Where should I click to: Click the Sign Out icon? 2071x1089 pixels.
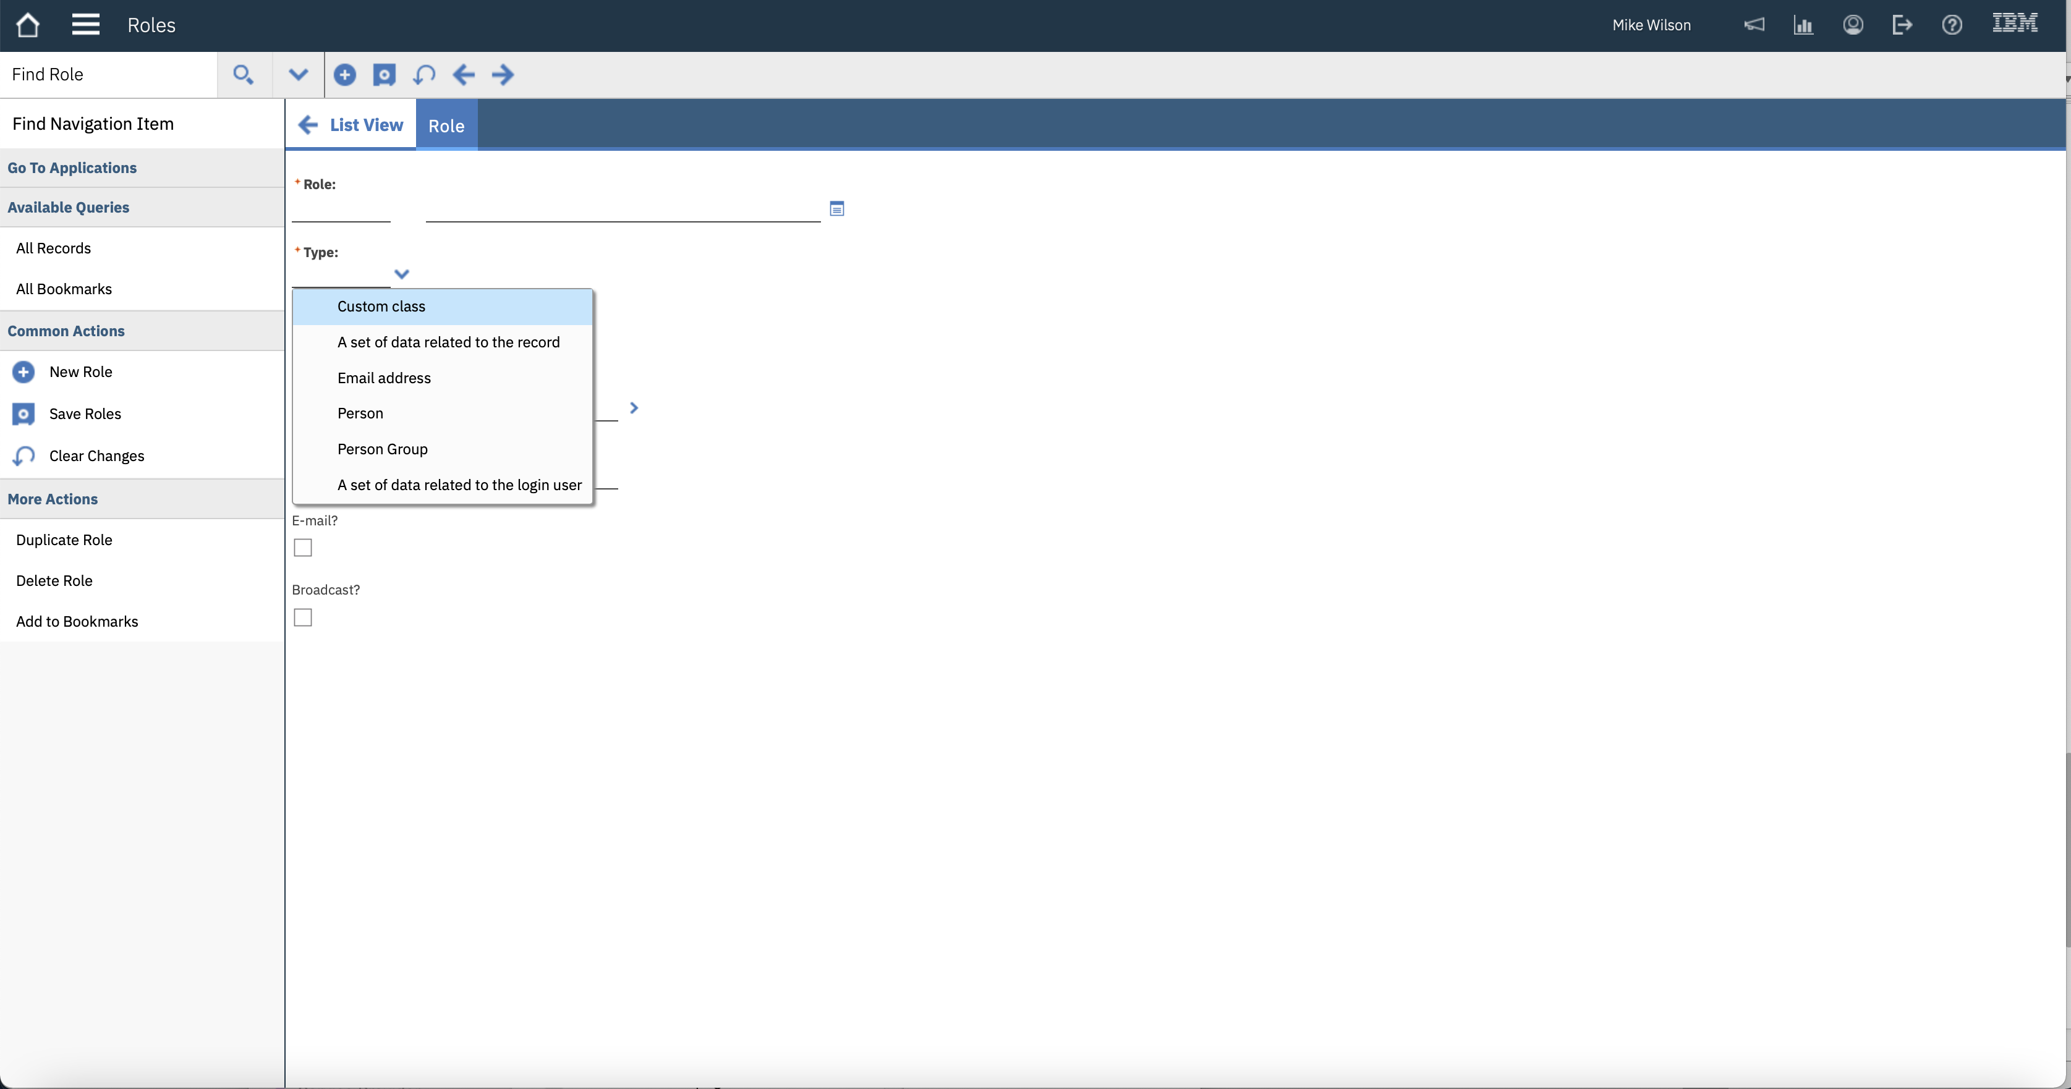click(1902, 25)
